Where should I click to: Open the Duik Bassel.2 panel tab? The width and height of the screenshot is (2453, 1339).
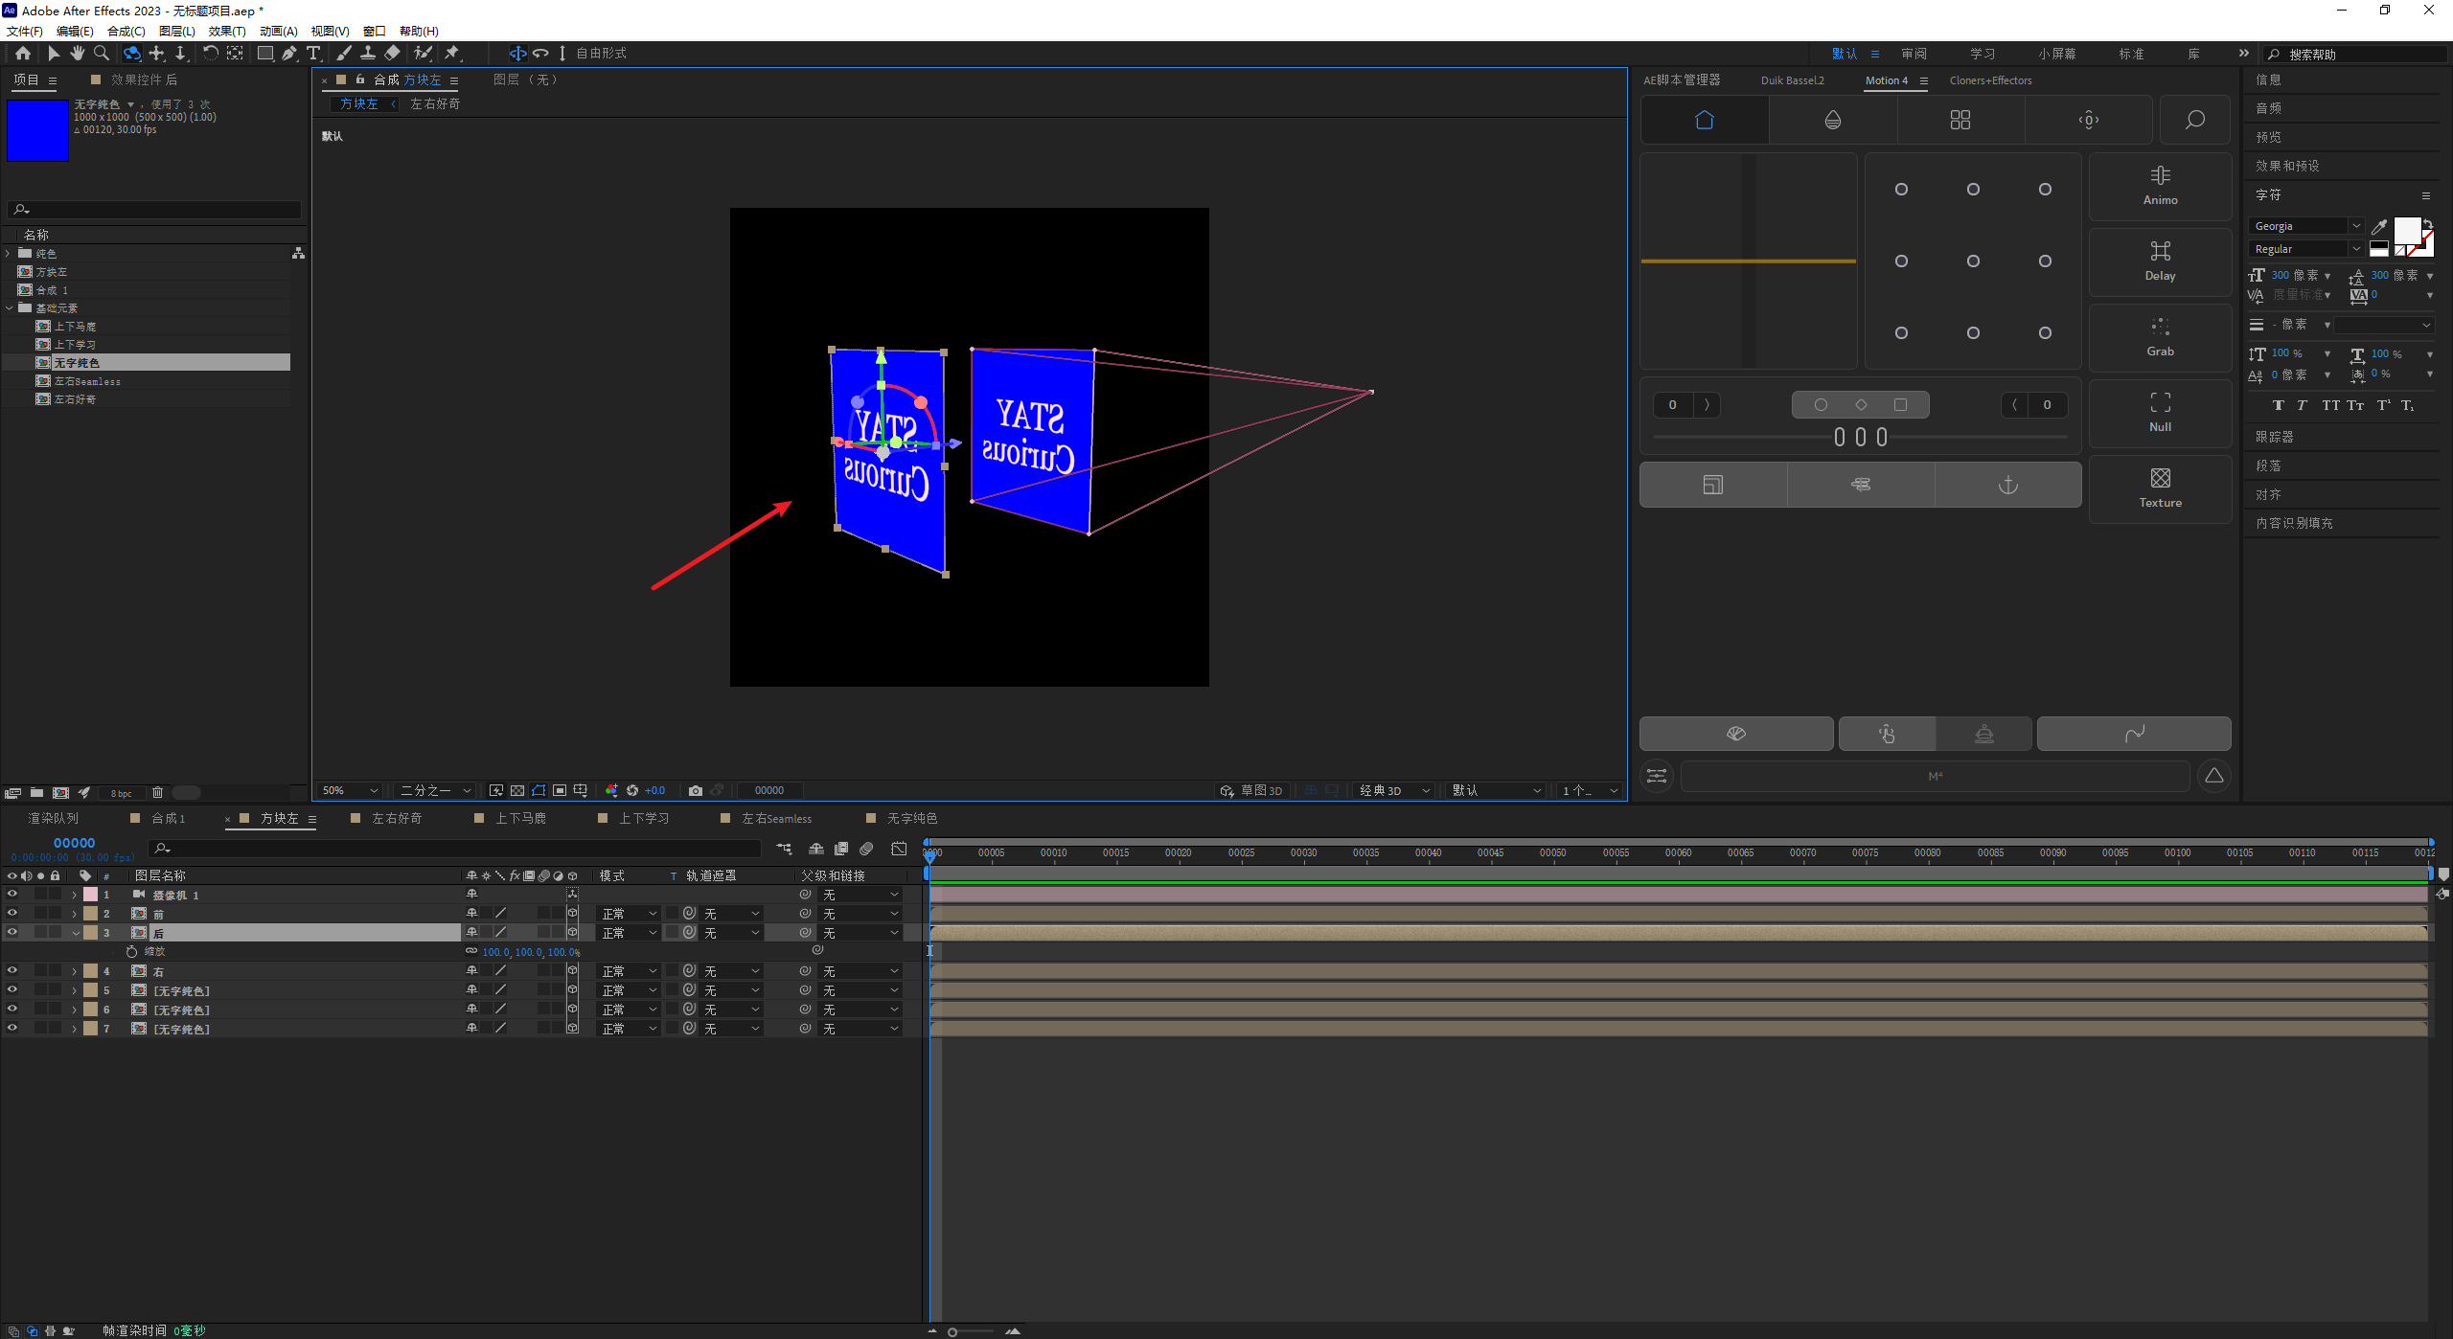click(x=1792, y=80)
